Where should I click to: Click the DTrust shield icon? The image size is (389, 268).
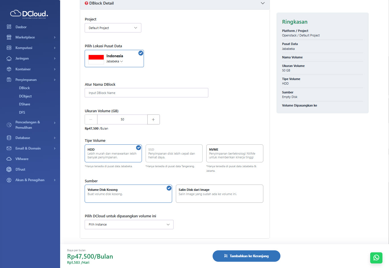tap(9, 169)
